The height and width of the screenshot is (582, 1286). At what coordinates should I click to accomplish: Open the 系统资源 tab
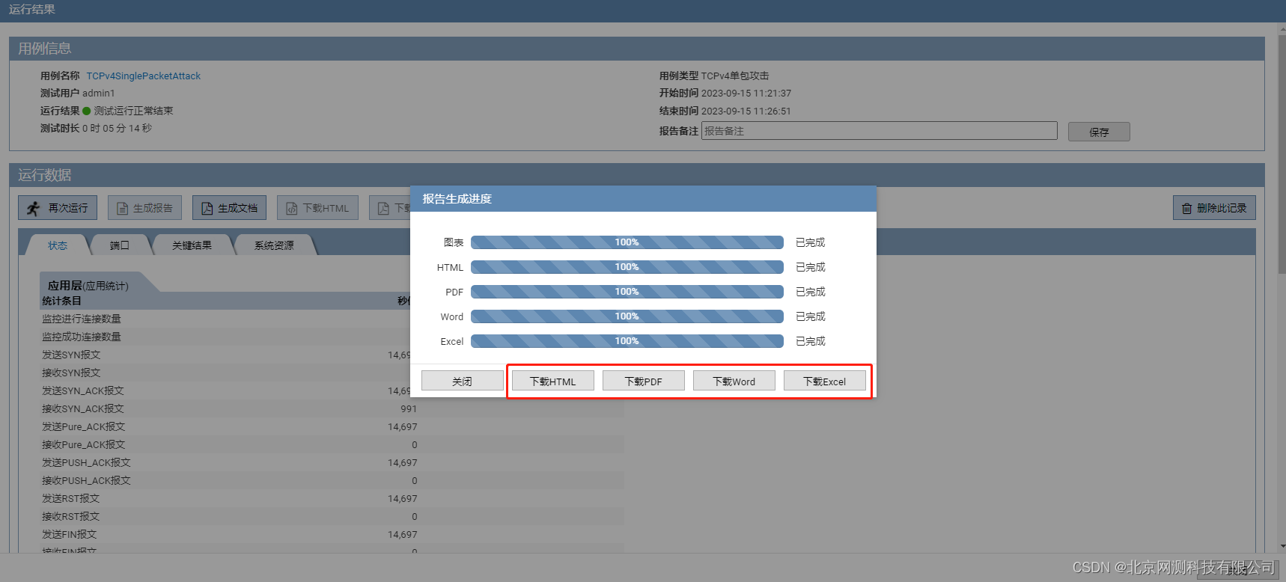[x=274, y=245]
